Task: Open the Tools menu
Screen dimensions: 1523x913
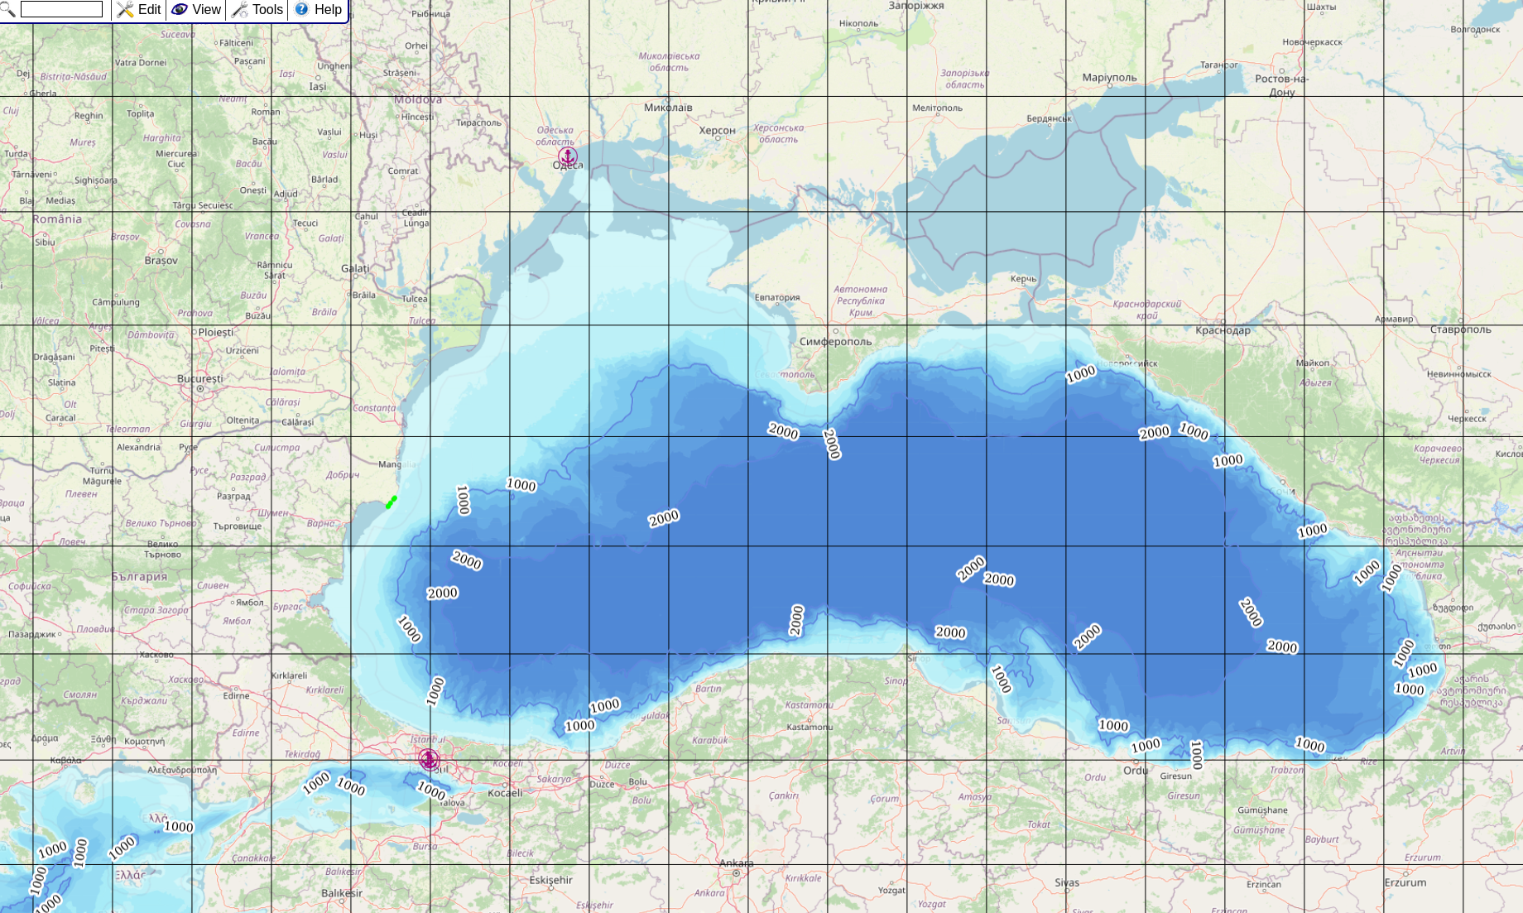Action: (257, 10)
